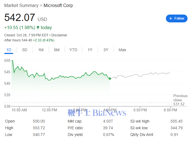194x141 pixels.
Task: Click the Previous close 531.52 label
Action: tap(180, 100)
